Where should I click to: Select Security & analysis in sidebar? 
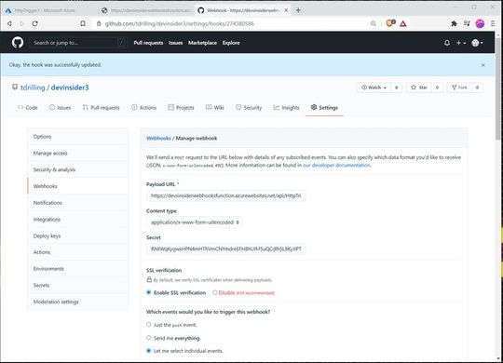pyautogui.click(x=78, y=169)
